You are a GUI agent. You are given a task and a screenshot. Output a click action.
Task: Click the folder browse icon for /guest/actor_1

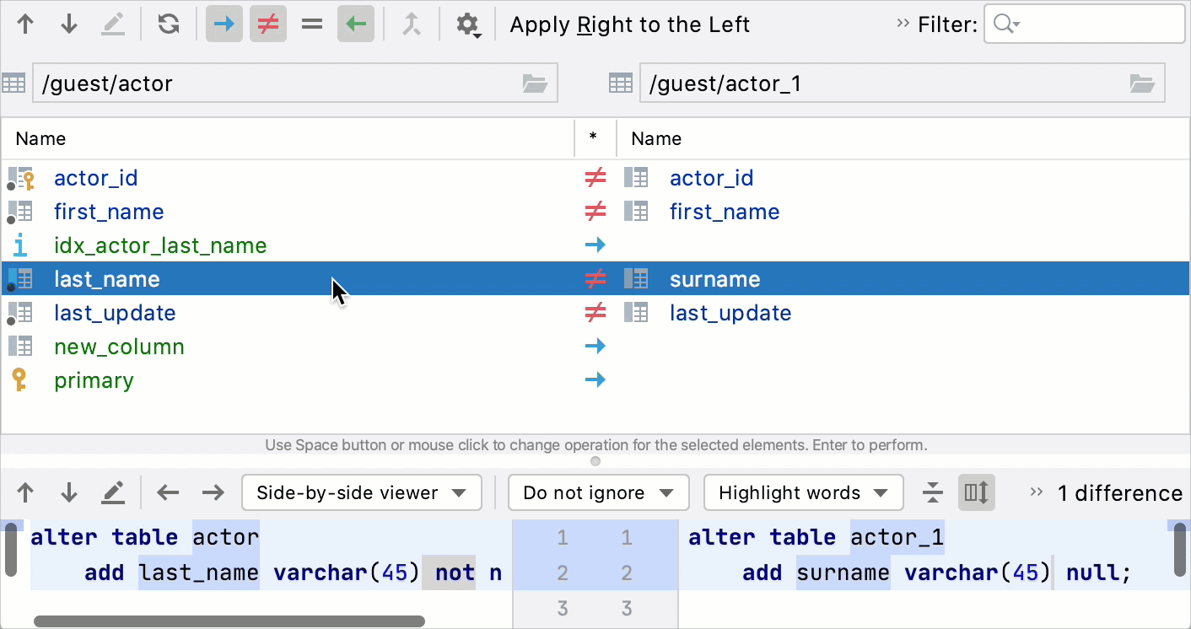point(1142,83)
